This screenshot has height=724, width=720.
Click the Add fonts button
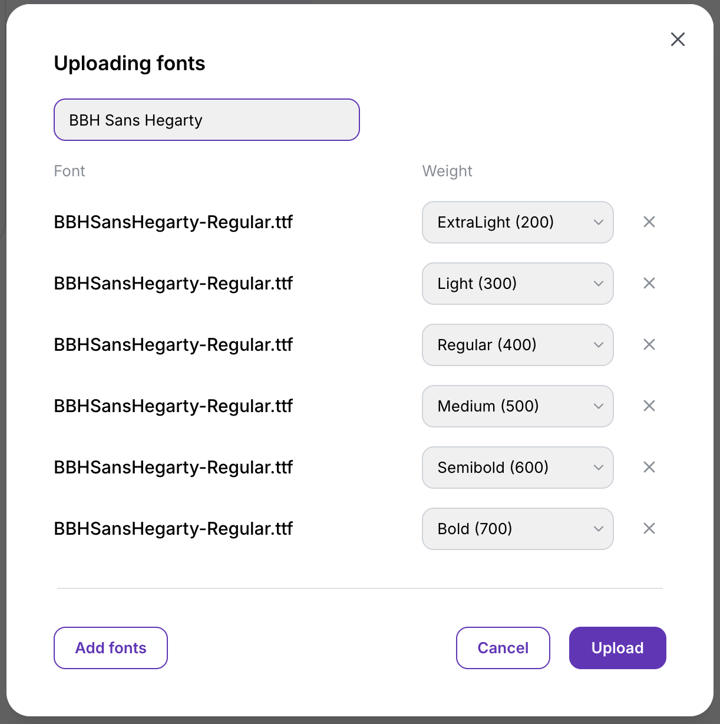tap(111, 648)
